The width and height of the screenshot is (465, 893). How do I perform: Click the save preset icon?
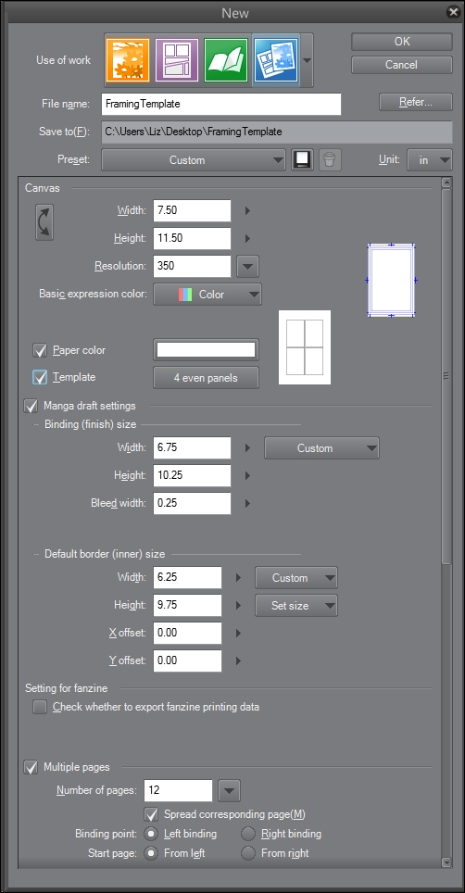302,160
